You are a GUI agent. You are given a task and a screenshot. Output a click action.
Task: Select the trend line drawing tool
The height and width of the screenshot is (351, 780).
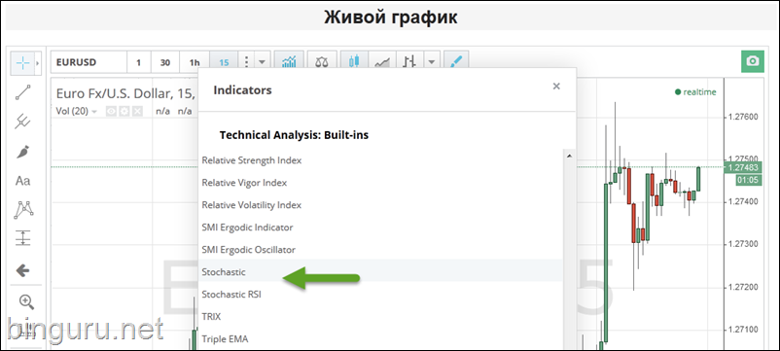23,92
